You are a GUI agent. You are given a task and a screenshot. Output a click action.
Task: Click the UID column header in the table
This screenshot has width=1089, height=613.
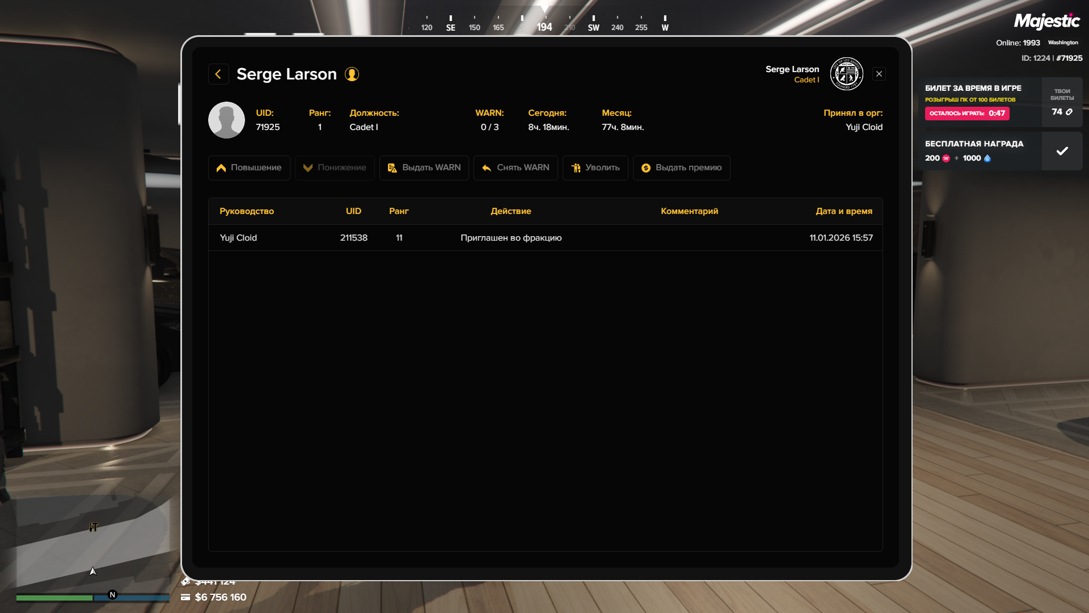coord(353,211)
